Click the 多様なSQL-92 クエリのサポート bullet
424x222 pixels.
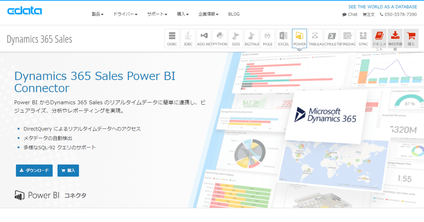60,147
